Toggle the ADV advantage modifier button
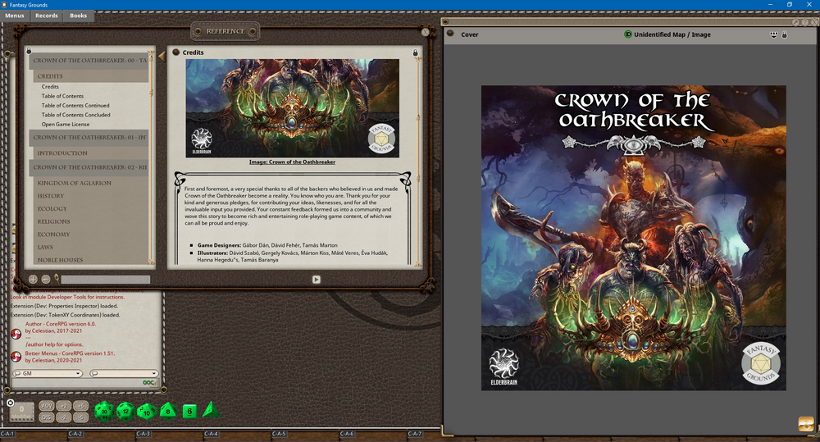 (47, 406)
